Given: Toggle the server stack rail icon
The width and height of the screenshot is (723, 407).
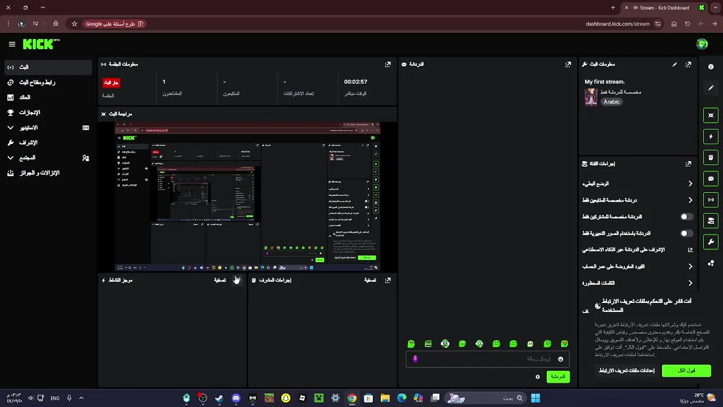Looking at the screenshot, I should (711, 220).
